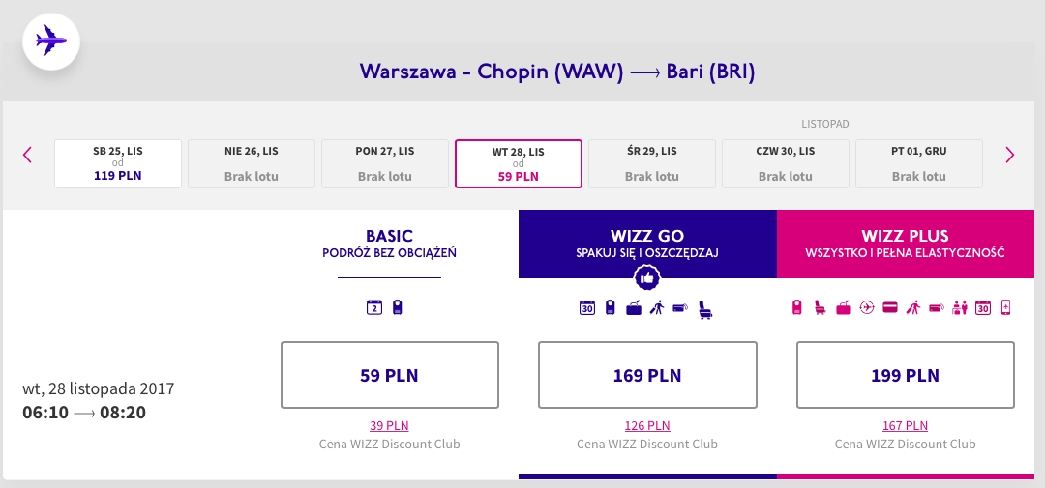Click the WIZZ GO calendar 30 icon
The image size is (1045, 488).
tap(587, 307)
